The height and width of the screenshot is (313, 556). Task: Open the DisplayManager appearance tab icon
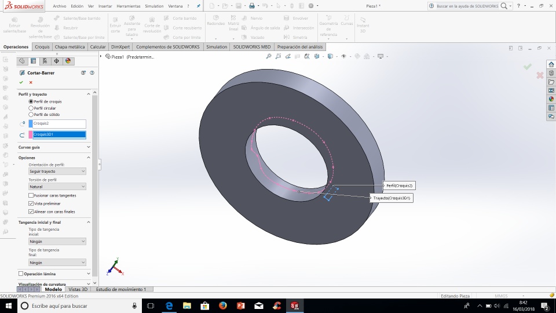pos(68,61)
